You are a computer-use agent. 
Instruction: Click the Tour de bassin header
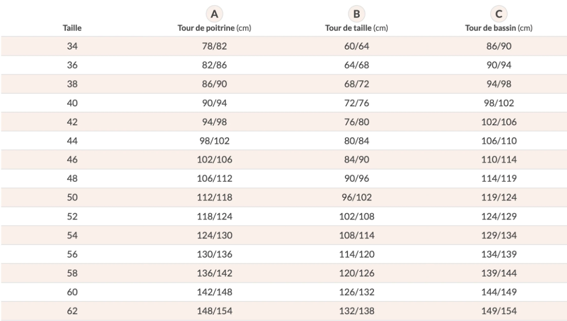498,27
